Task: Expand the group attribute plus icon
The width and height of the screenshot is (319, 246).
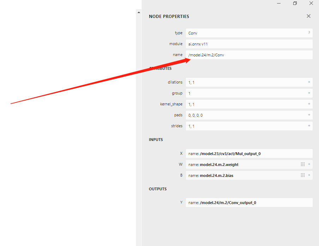Action: (309, 93)
